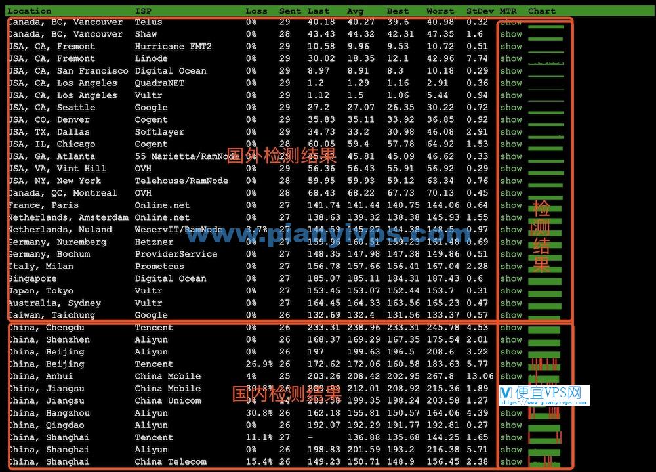
Task: Open the show link for Fremont Linode
Action: (x=511, y=58)
